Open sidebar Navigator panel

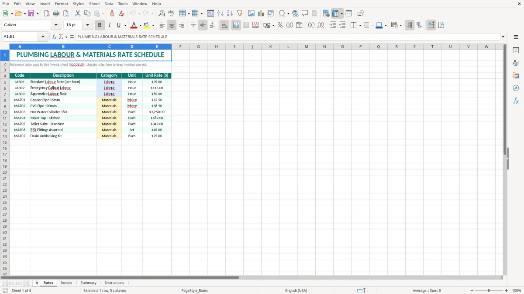516,88
